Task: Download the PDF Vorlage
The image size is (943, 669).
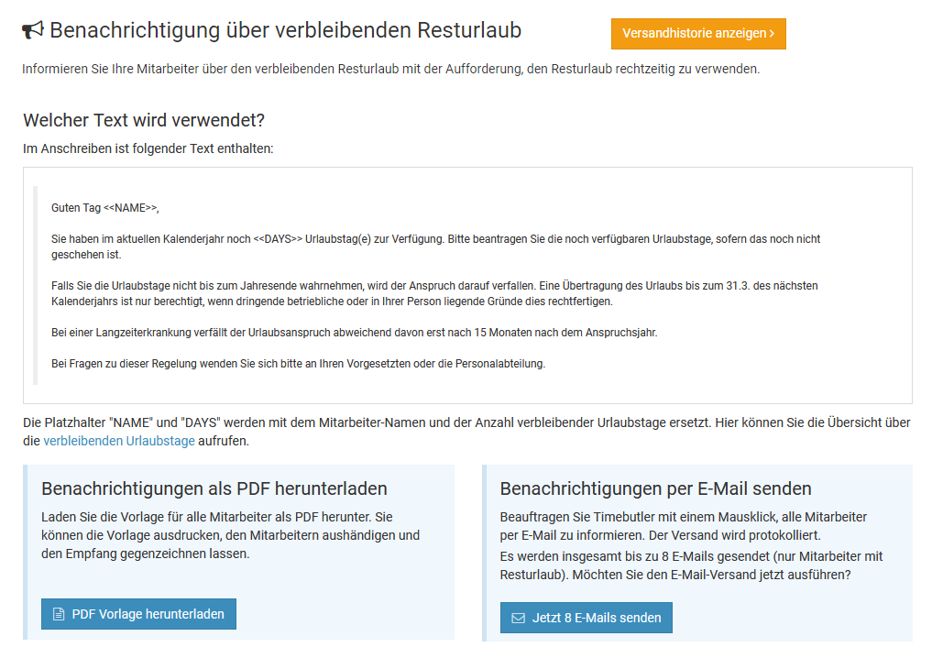Action: click(x=138, y=614)
